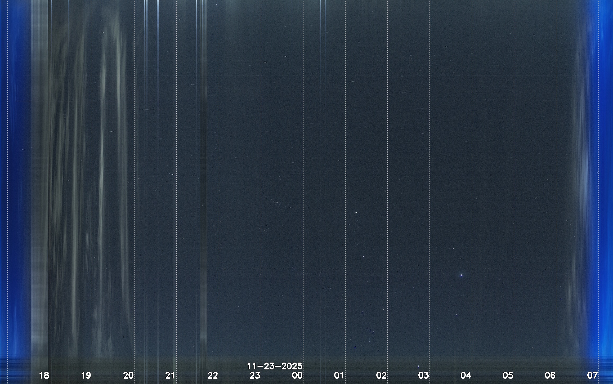Viewport: 613px width, 384px height.
Task: Select the 23 hour label
Action: 255,375
